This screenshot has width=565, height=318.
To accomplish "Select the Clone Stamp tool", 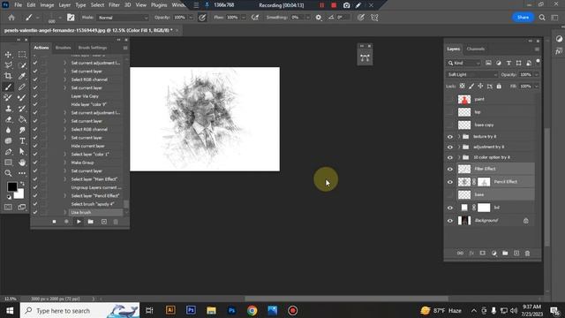I will 8,109.
